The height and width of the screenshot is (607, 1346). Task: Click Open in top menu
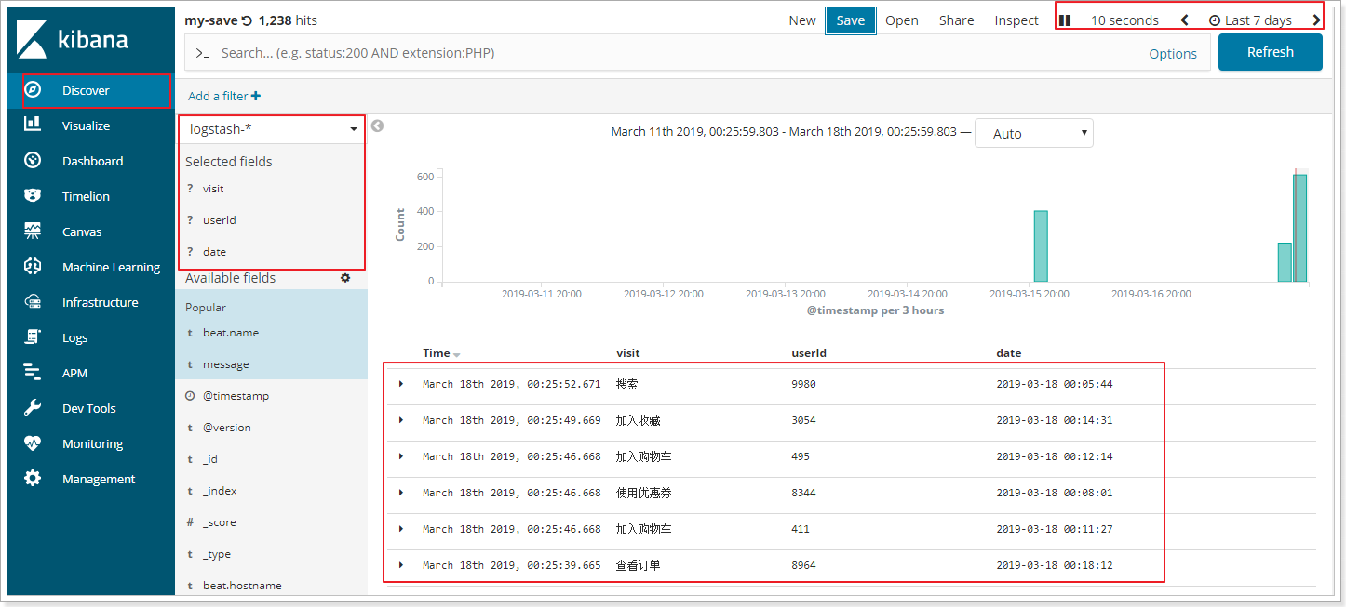tap(902, 20)
